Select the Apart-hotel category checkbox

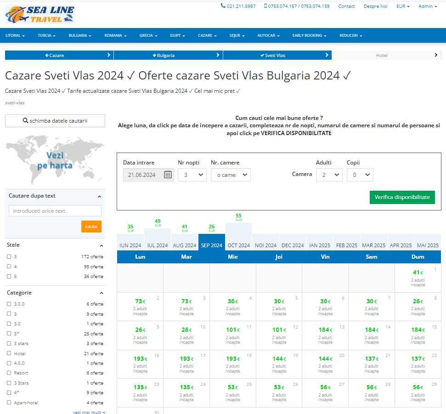(x=9, y=403)
